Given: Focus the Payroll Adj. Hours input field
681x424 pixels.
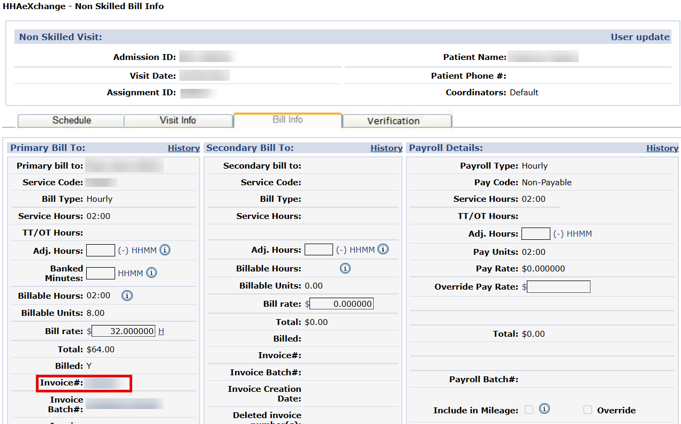Looking at the screenshot, I should tap(536, 233).
